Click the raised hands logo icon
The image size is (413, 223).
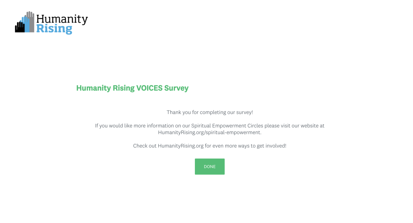25,23
